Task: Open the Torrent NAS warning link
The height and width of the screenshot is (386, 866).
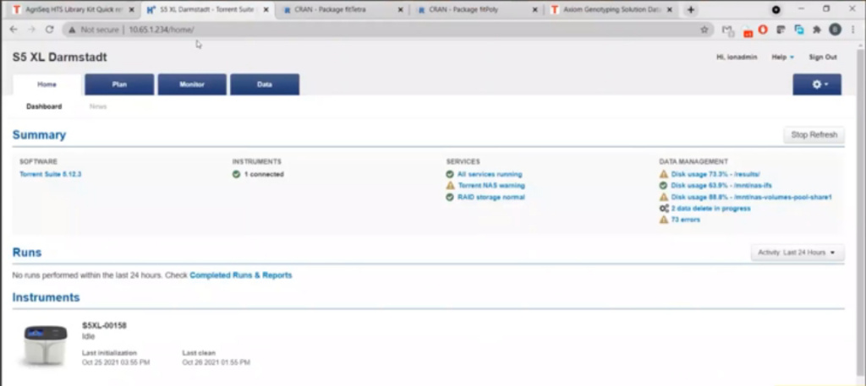Action: tap(491, 186)
